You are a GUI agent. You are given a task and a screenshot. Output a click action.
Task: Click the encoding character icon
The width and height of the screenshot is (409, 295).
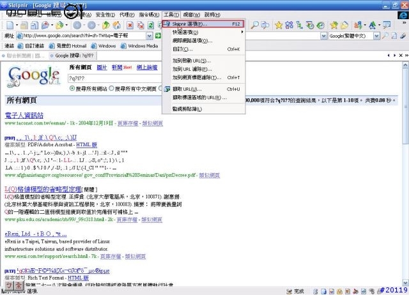(358, 25)
